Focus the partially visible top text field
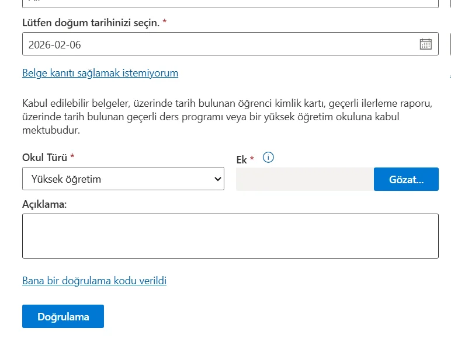Image resolution: width=451 pixels, height=356 pixels. click(x=230, y=3)
